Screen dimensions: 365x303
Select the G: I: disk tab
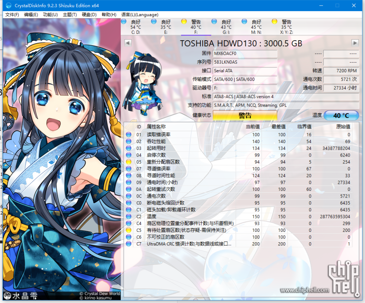coord(226,27)
